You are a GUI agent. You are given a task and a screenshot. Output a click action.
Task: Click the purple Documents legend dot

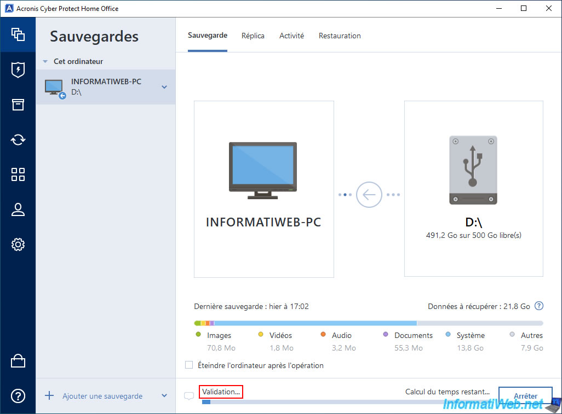pos(386,334)
